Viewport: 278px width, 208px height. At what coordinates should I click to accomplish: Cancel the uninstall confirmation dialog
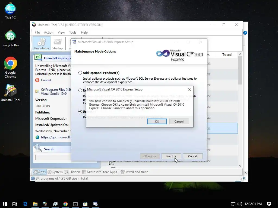[179, 122]
